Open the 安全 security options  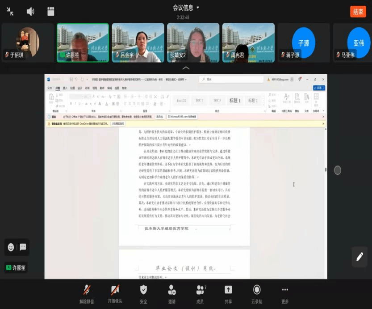click(143, 293)
